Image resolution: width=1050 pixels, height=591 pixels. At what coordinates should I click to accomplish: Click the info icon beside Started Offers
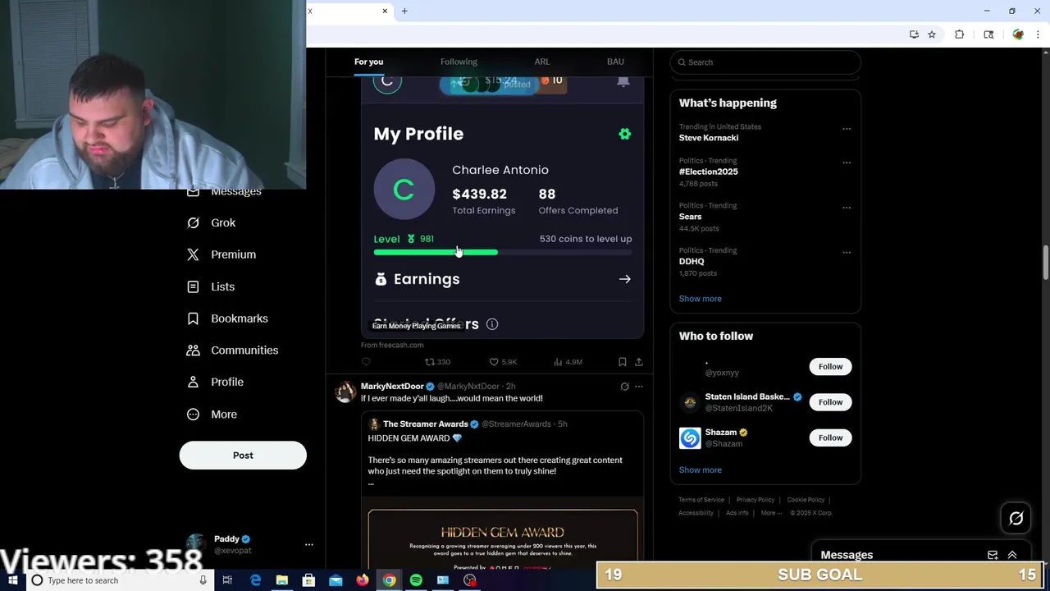coord(492,324)
